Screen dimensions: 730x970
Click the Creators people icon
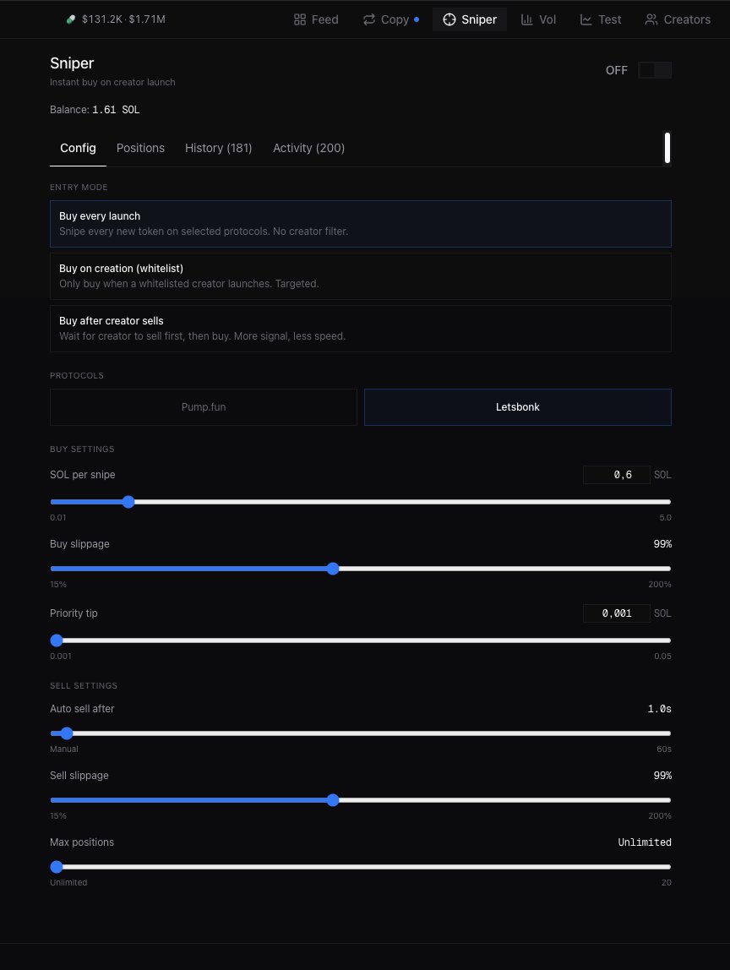pos(651,19)
